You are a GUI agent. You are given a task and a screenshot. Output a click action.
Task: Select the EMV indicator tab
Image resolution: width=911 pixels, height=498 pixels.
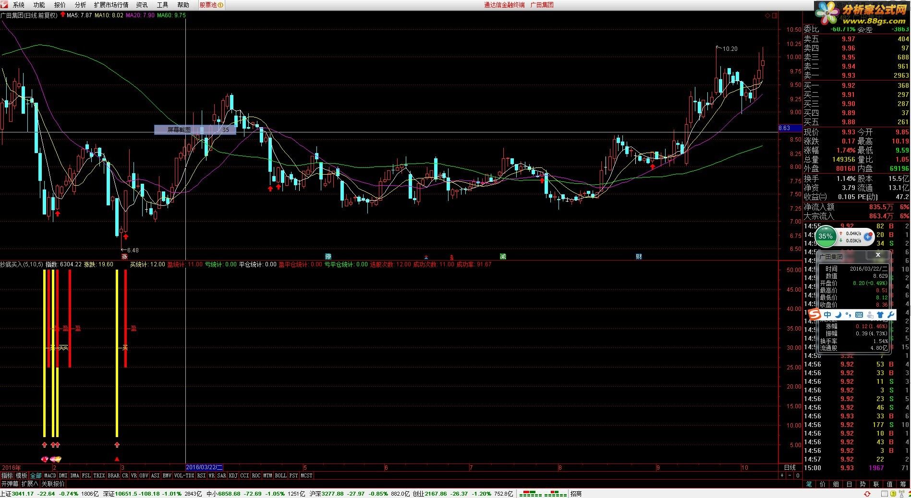pos(167,475)
